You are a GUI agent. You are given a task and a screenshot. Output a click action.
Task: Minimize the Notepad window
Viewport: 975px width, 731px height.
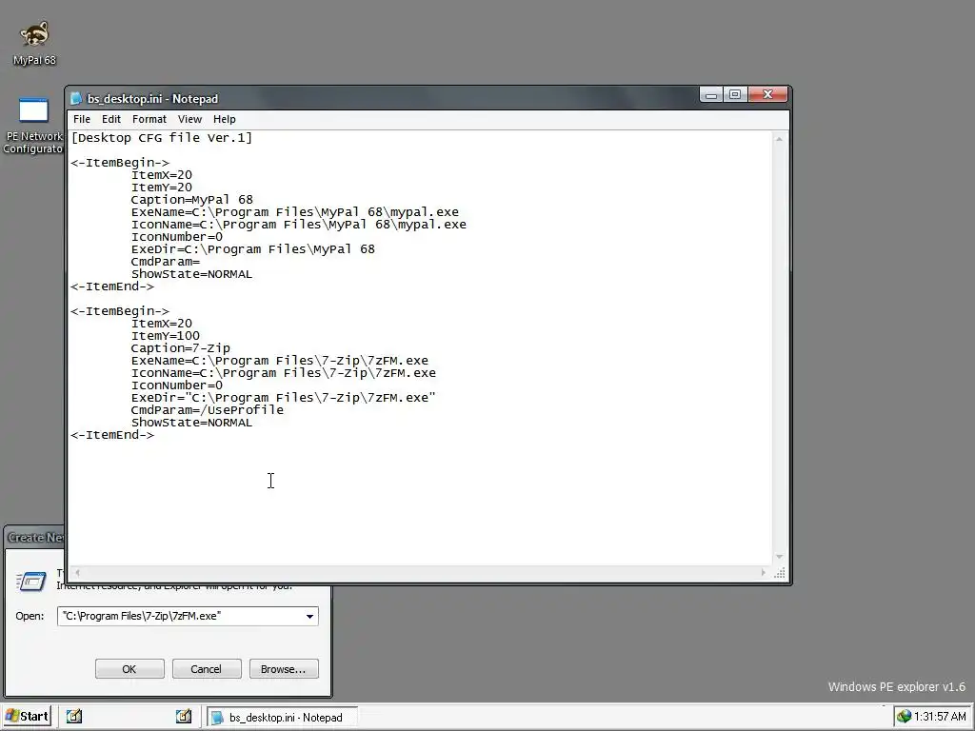(710, 94)
